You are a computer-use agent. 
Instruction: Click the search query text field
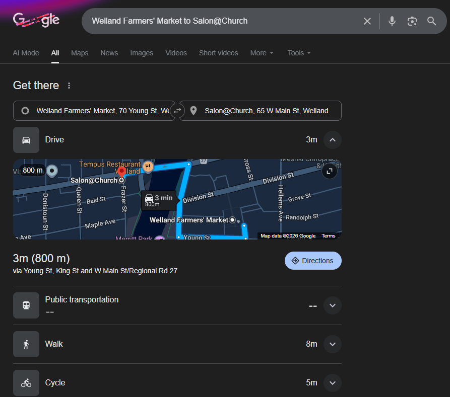tap(224, 21)
